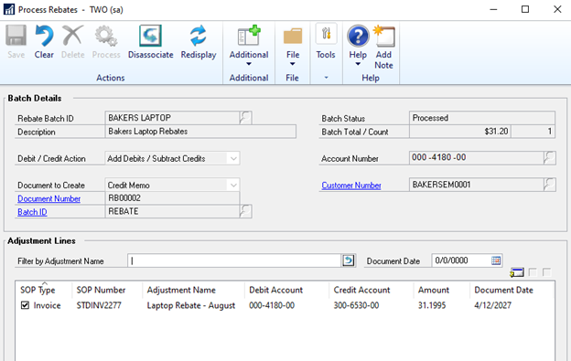
Task: Select Laptop Rebate - August cell
Action: click(191, 306)
